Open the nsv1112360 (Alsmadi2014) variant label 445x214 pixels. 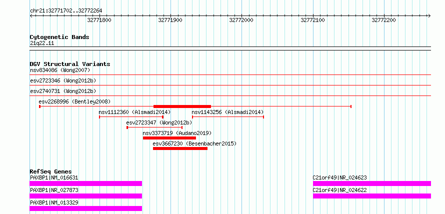click(134, 112)
